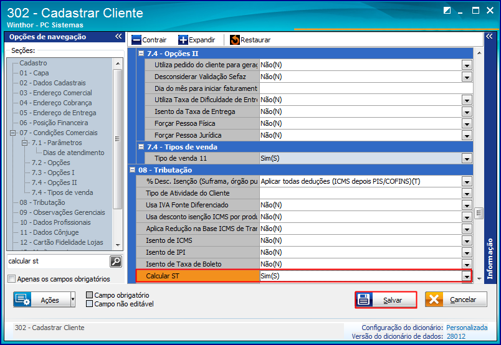Click the Calcular ST field label
Viewport: 501px width, 345px height.
tap(162, 276)
